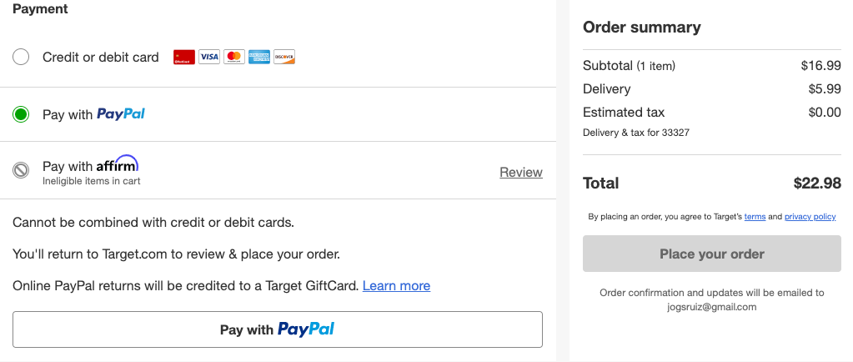Screen dimensions: 853x362
Task: Select the Pay with PayPal radio button
Action: point(21,114)
